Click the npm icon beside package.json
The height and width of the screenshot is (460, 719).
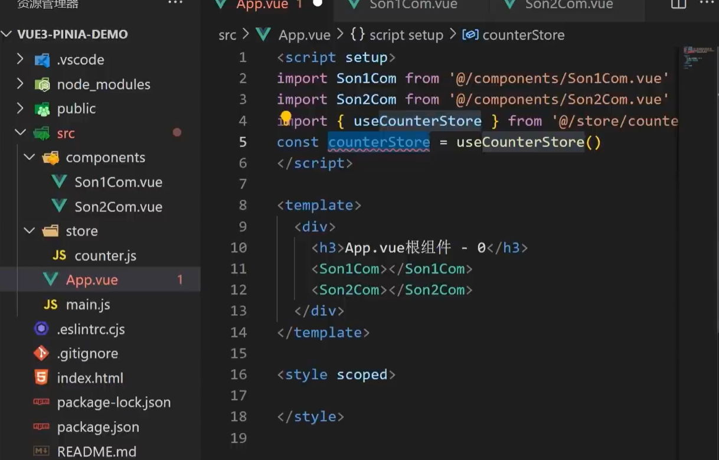pos(40,427)
